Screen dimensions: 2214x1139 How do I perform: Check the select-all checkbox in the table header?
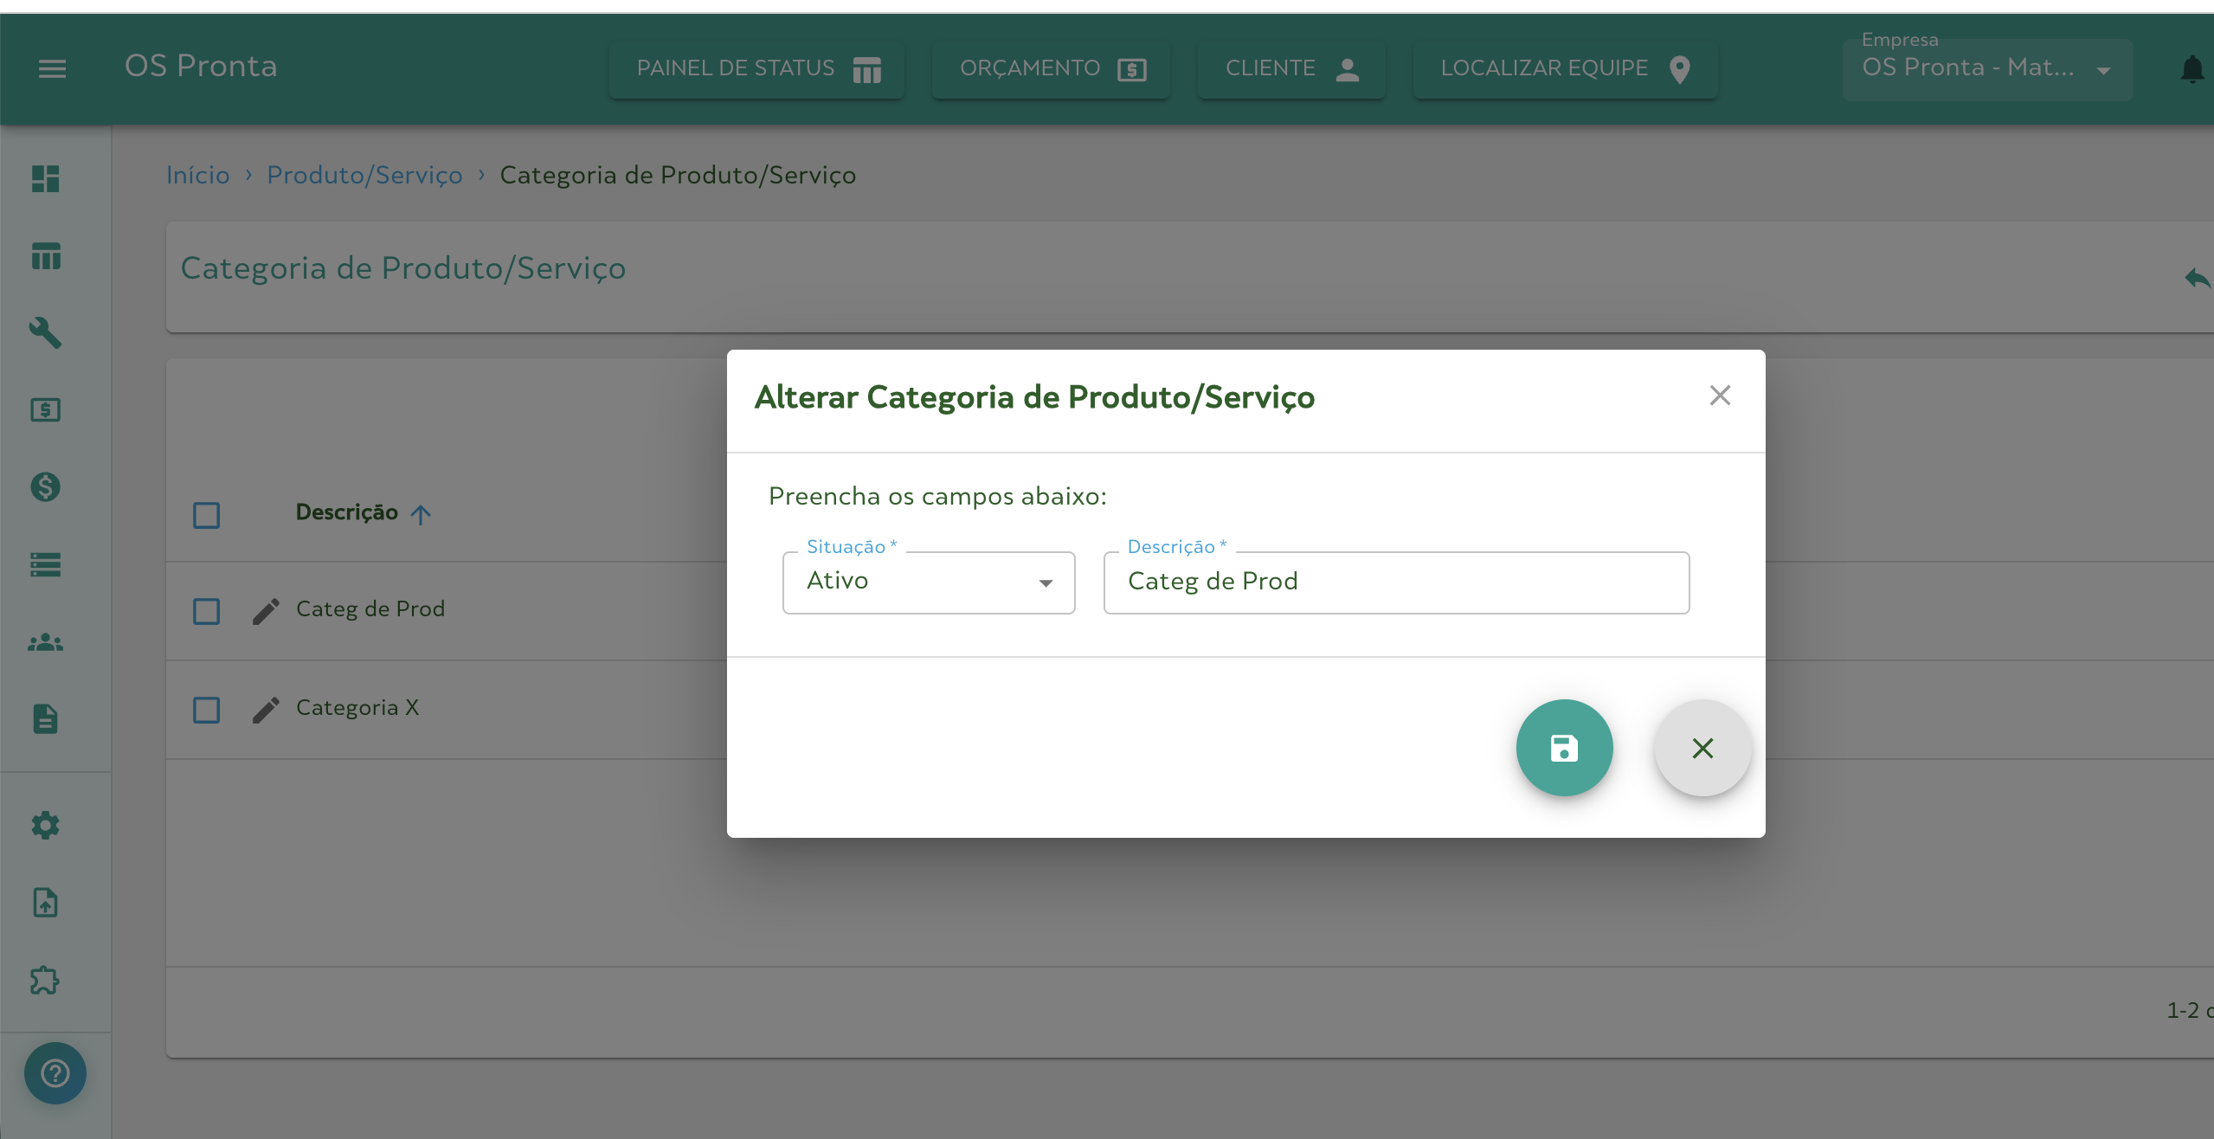(x=206, y=515)
